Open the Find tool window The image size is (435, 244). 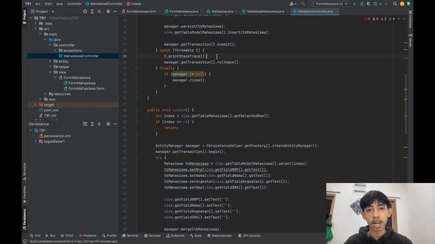click(x=35, y=236)
